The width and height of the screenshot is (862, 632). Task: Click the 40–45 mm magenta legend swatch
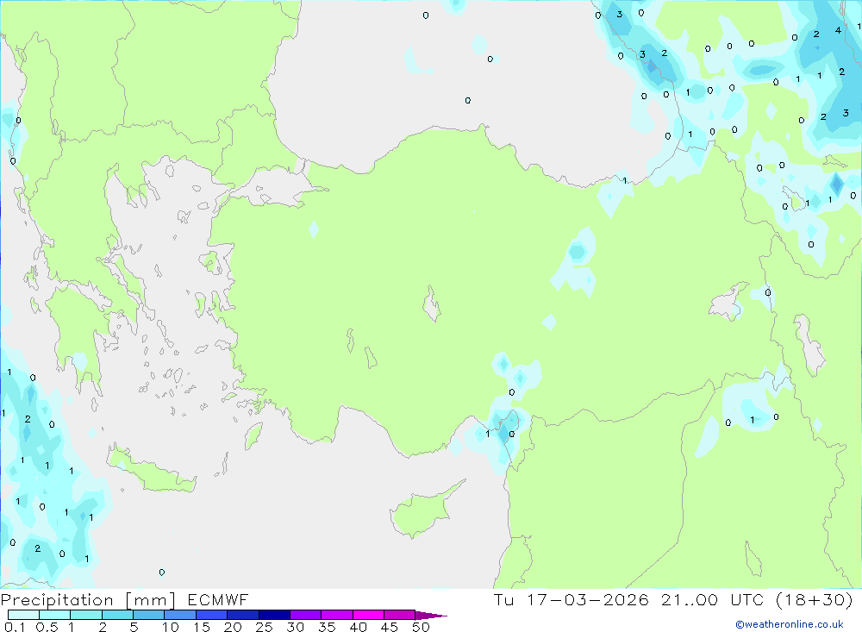pyautogui.click(x=368, y=615)
